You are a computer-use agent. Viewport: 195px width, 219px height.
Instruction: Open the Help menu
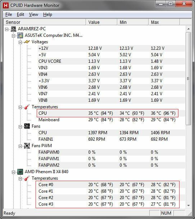(x=47, y=14)
